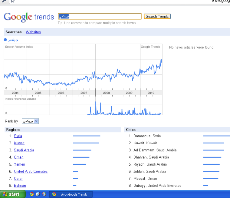Open the Syria region link
Image resolution: width=230 pixels, height=198 pixels.
tap(18, 136)
